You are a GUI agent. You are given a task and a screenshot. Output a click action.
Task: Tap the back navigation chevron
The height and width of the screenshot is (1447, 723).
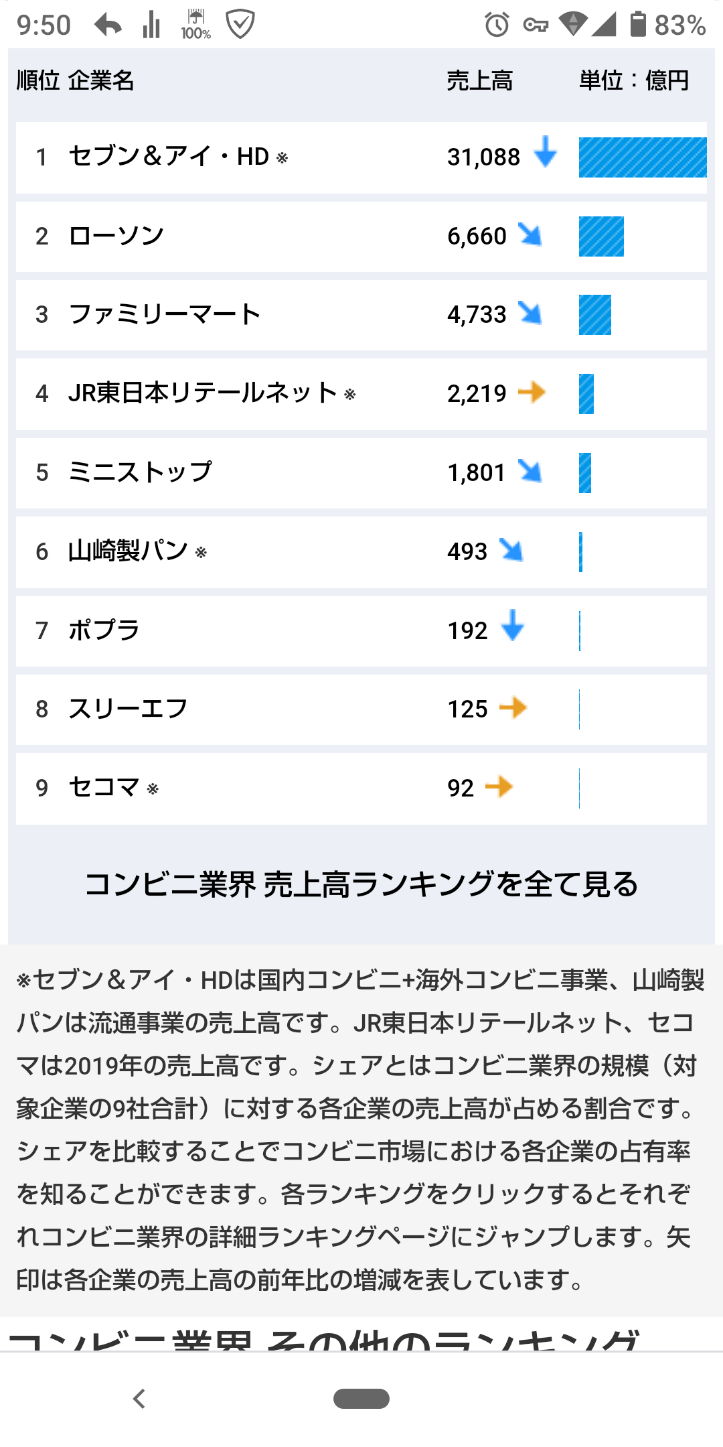(139, 1399)
